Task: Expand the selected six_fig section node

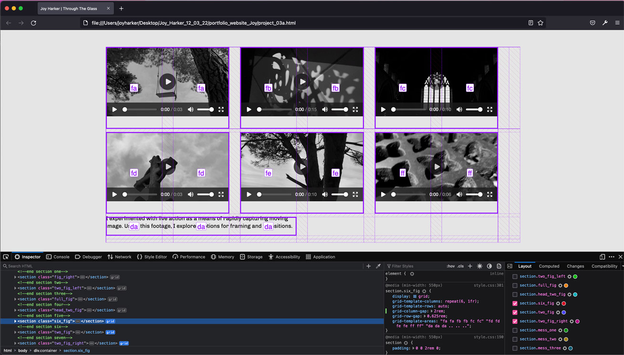Action: point(15,321)
